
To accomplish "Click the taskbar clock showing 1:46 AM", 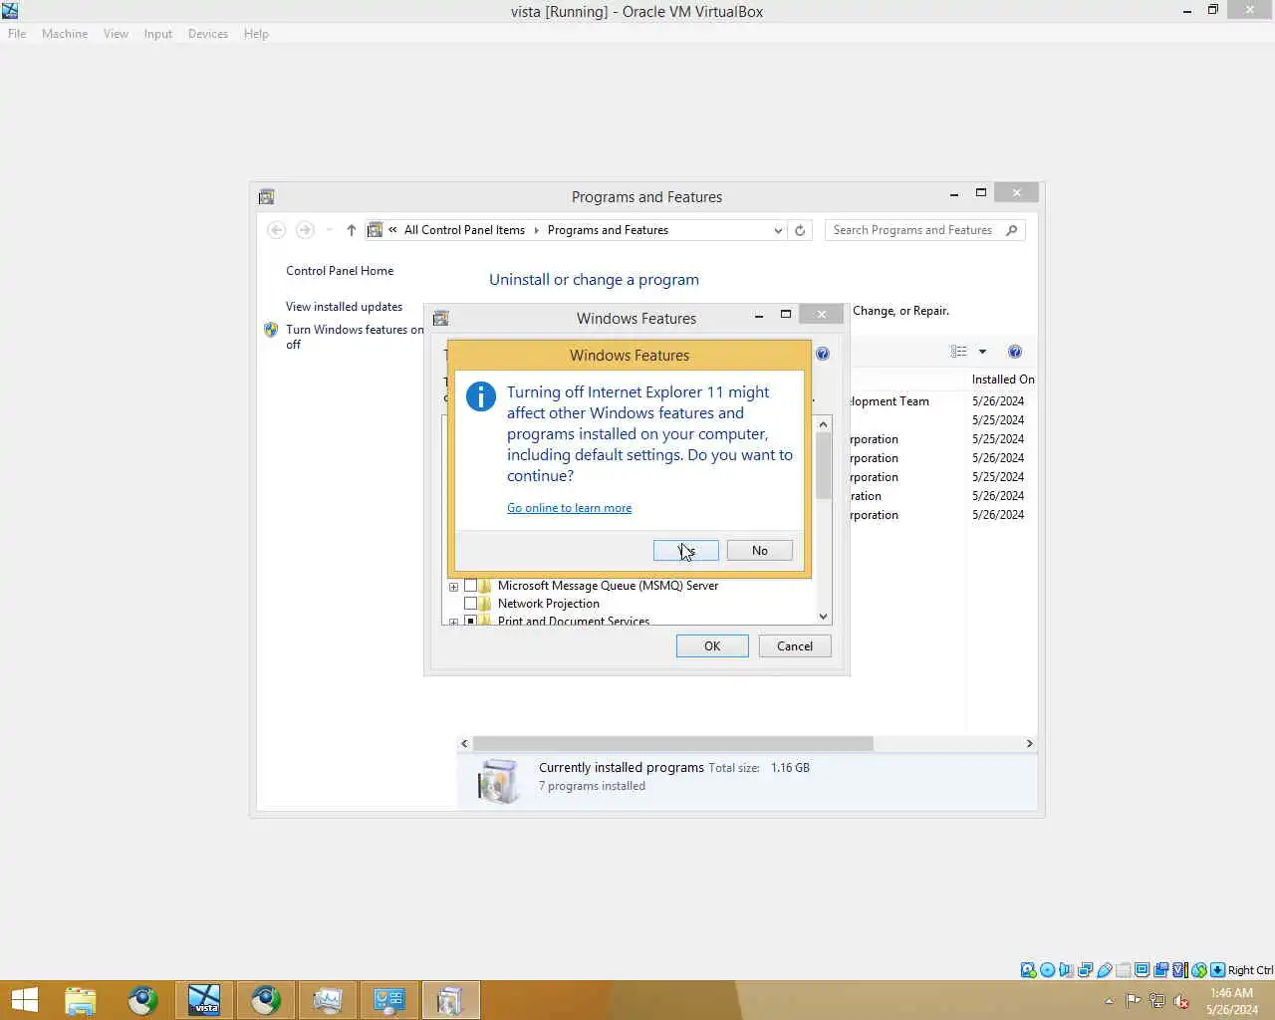I will tap(1232, 1001).
